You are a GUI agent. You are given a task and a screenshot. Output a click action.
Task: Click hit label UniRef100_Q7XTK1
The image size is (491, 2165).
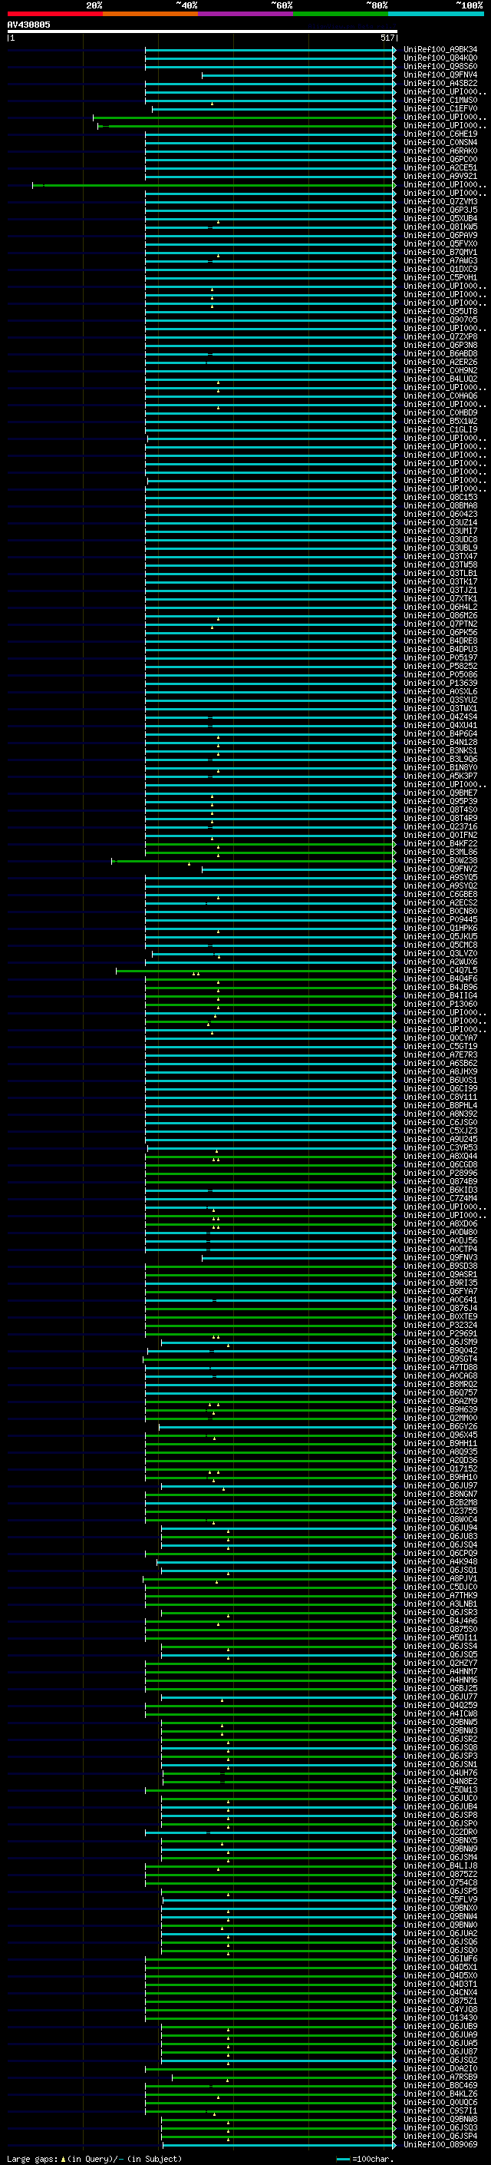[440, 599]
